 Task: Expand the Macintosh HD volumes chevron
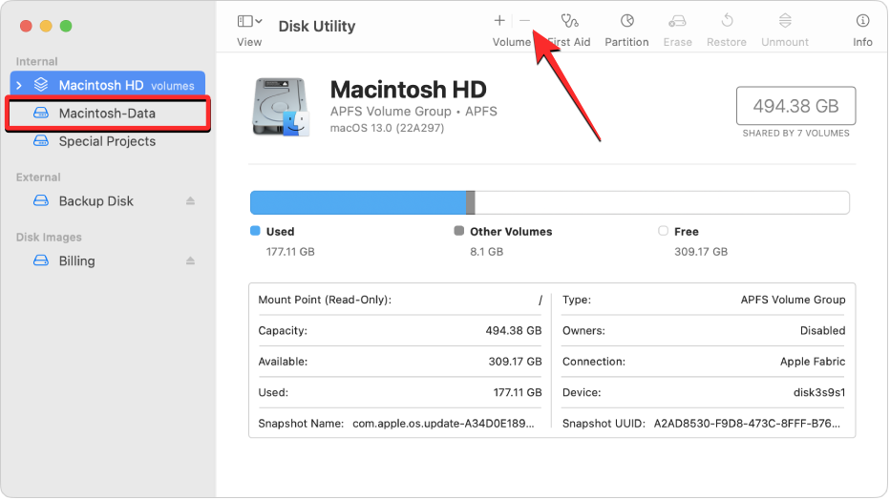pos(19,86)
